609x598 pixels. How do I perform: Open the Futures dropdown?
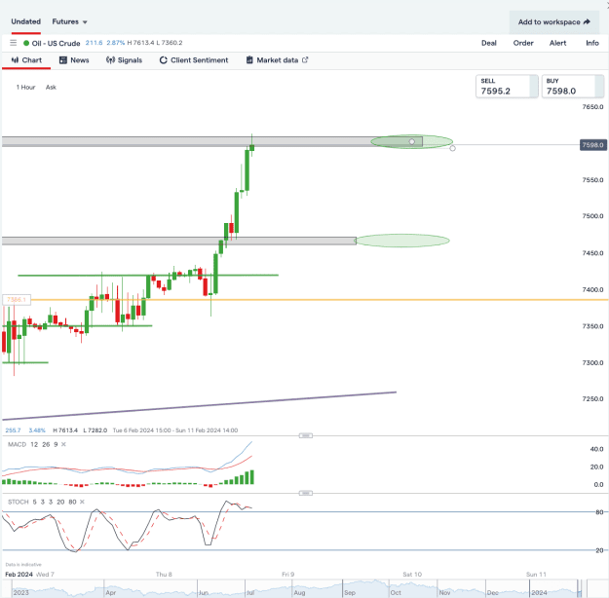69,21
